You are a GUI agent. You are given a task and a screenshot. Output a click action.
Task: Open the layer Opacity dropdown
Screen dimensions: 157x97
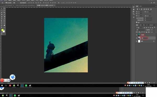click(152, 30)
